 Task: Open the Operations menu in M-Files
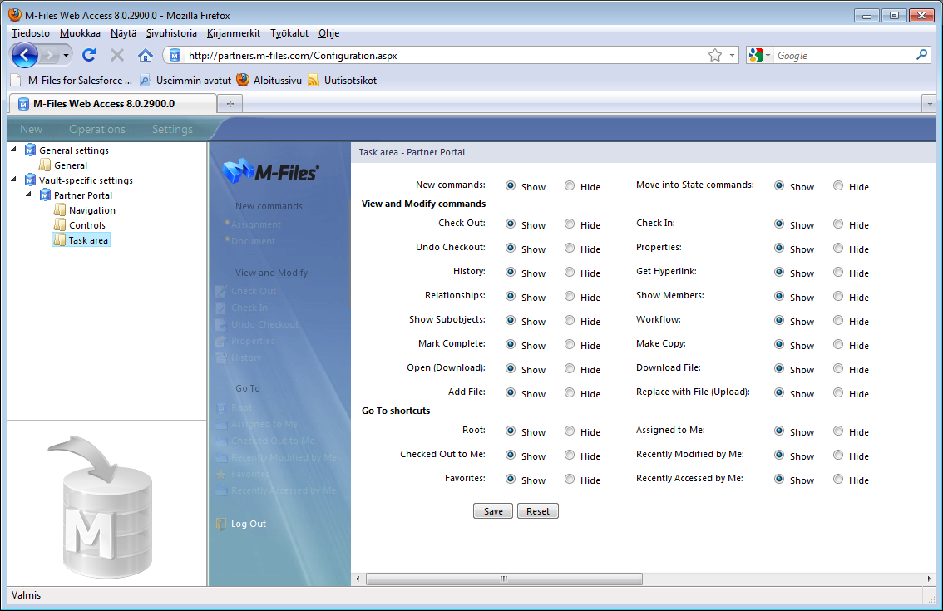[x=97, y=129]
